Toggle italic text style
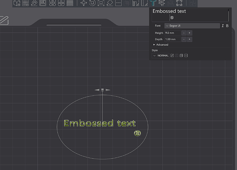237x170 pixels. coord(223,26)
